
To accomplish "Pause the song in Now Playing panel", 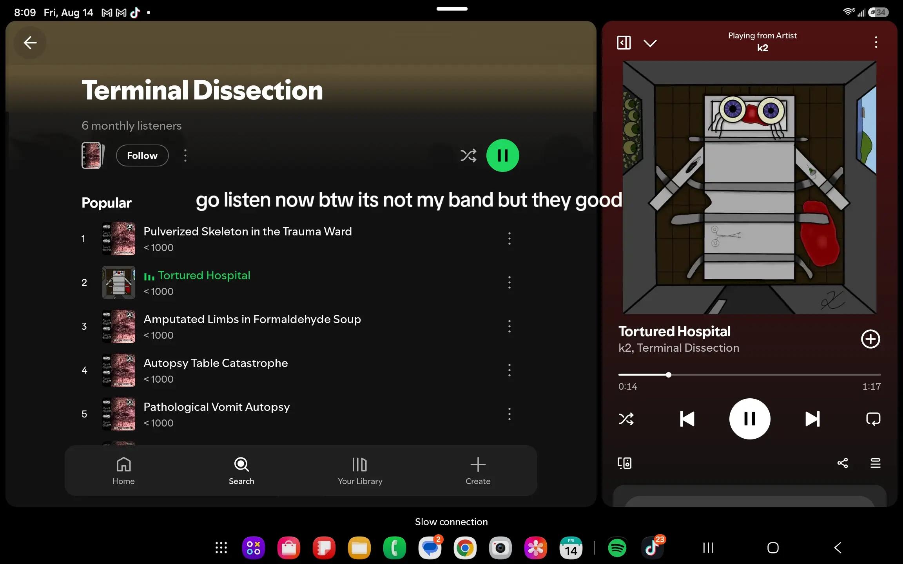I will [x=750, y=419].
